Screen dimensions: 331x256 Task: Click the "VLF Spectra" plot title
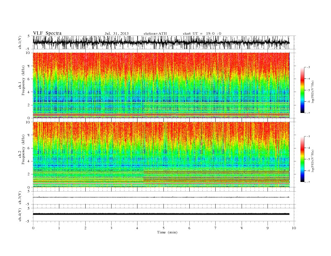pos(47,33)
